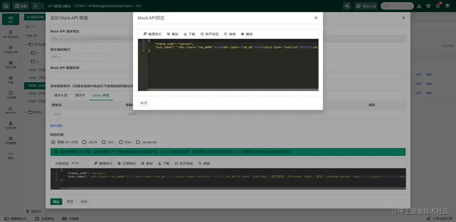Open 状态码文档 in left sidebar
The image size is (456, 222).
(11, 49)
